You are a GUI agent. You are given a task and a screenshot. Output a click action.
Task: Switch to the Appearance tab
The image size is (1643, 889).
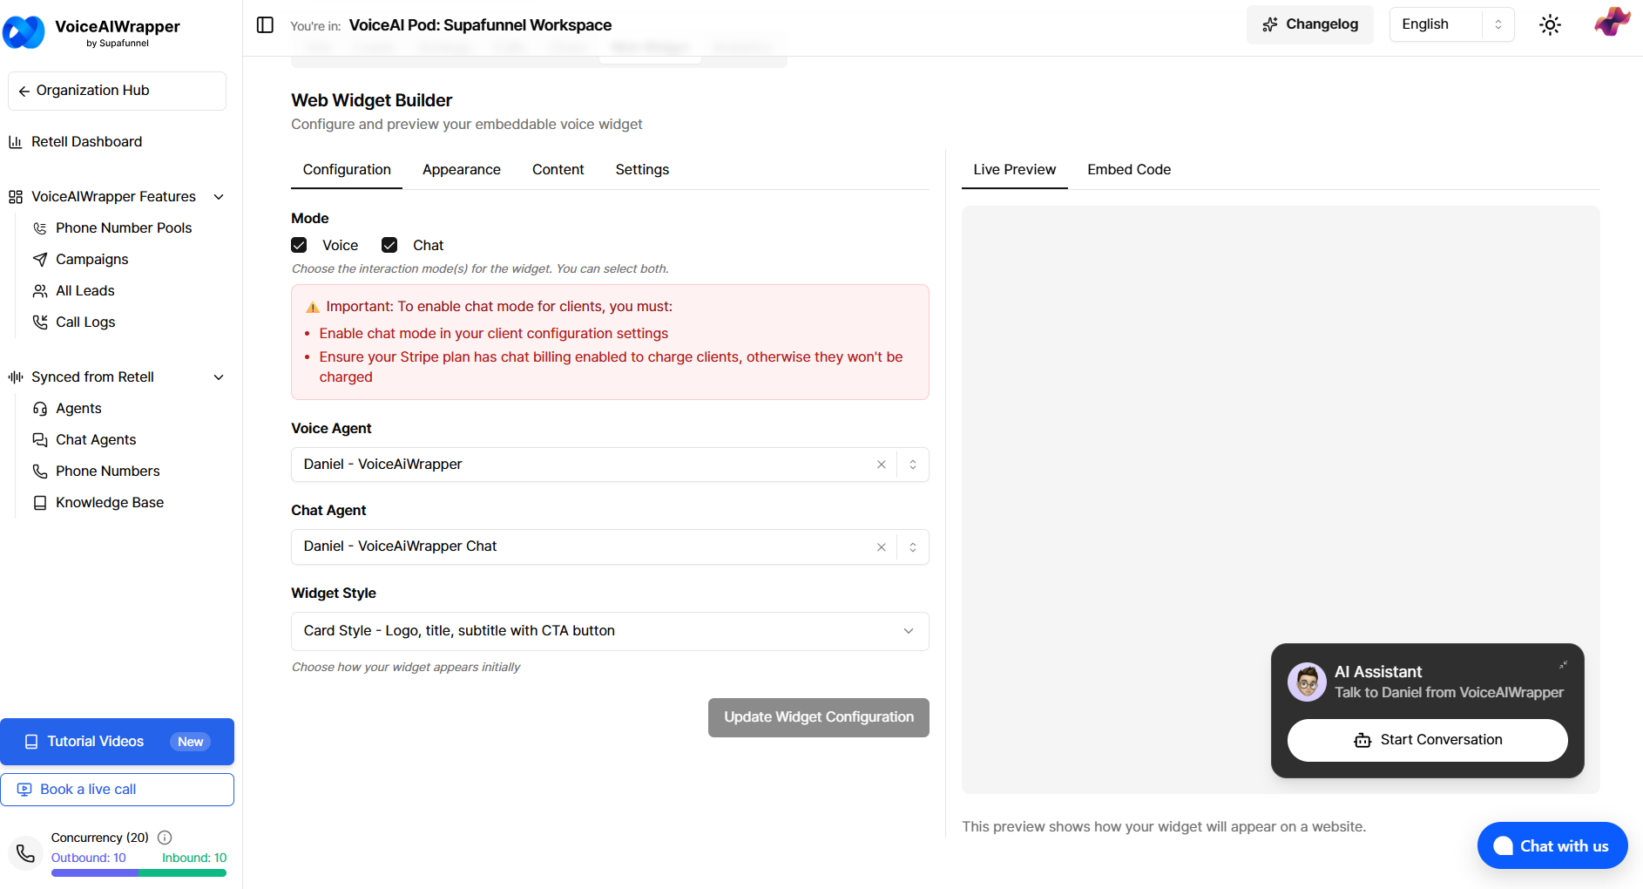tap(462, 170)
